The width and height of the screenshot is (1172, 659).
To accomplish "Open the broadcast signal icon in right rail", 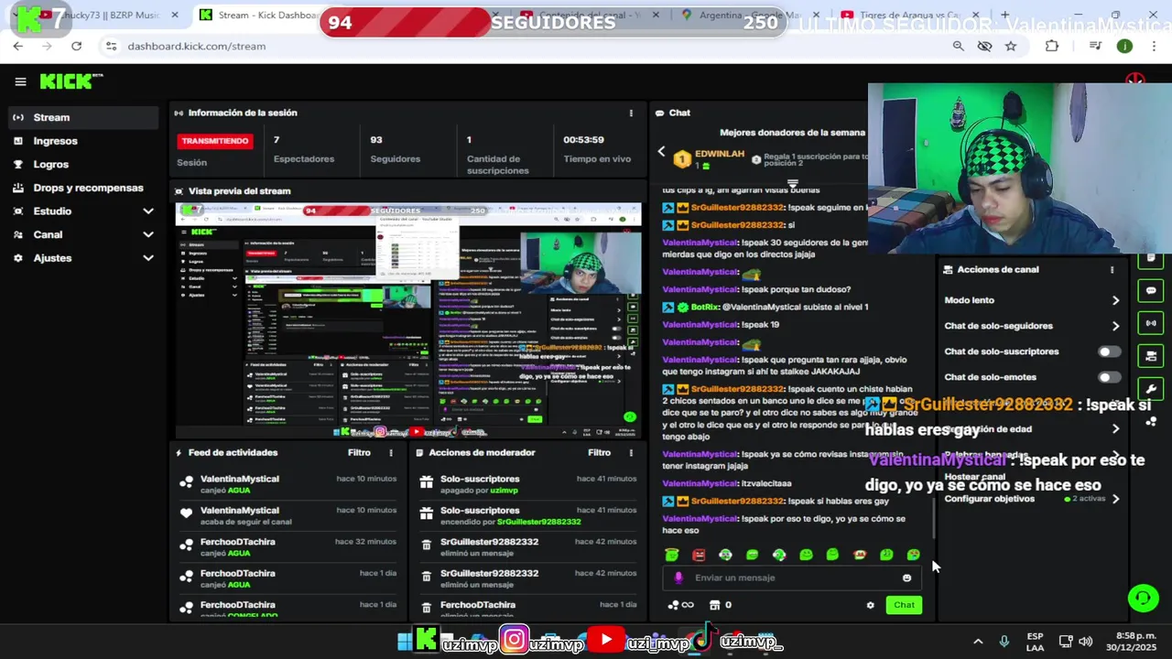I will pos(1151,323).
